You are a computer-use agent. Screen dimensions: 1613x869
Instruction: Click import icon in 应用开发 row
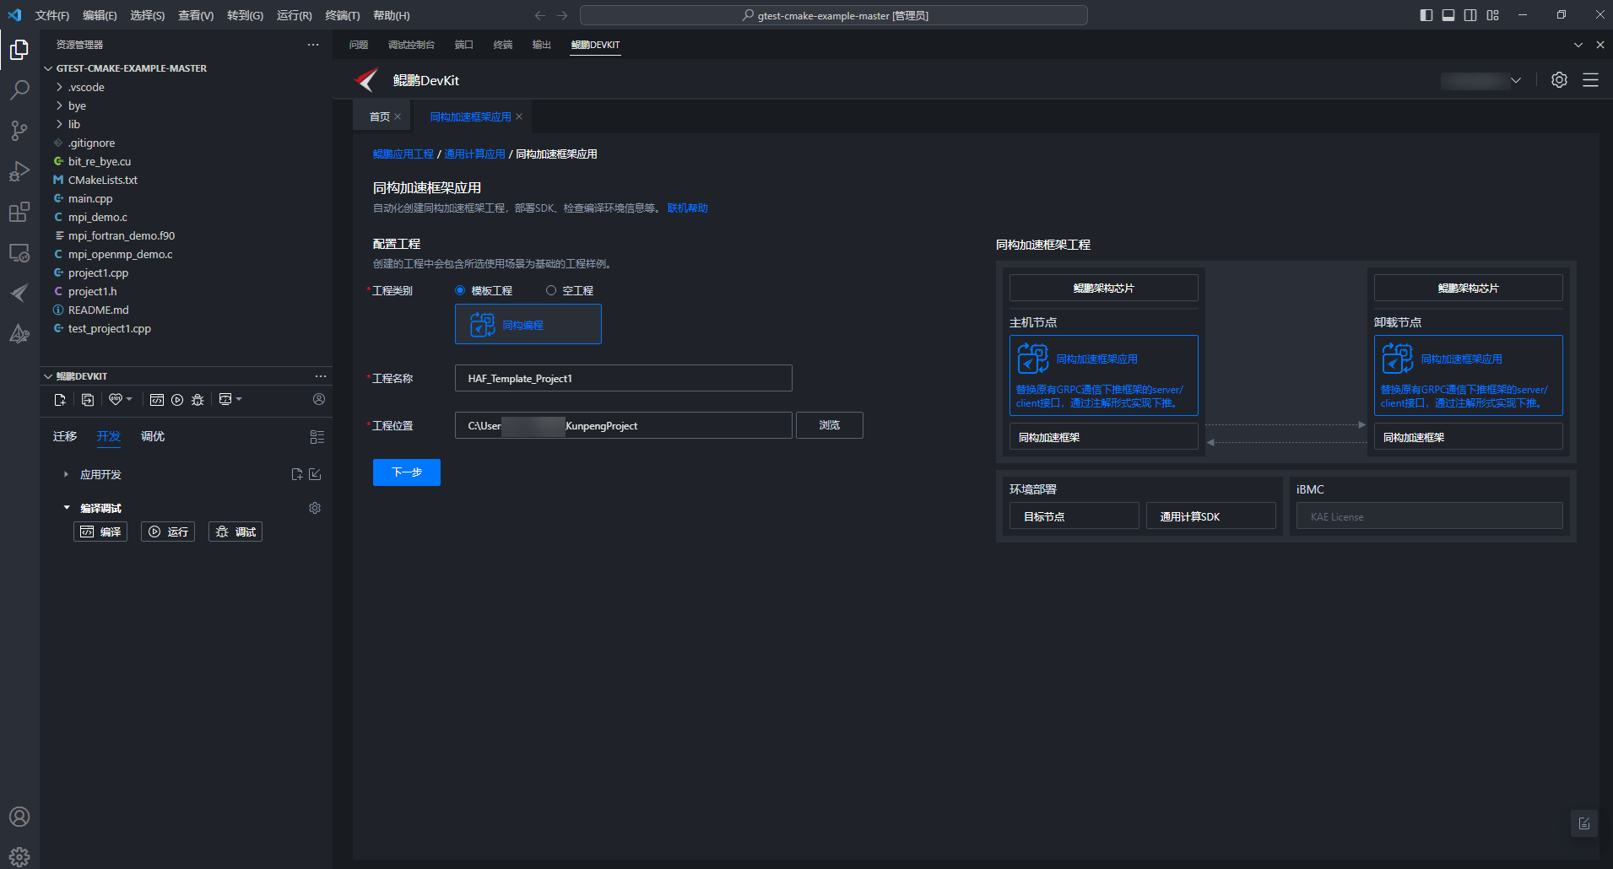[x=315, y=474]
